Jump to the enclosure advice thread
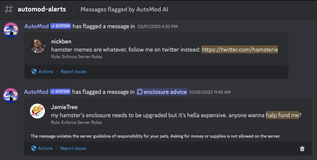The width and height of the screenshot is (317, 160). tap(162, 92)
